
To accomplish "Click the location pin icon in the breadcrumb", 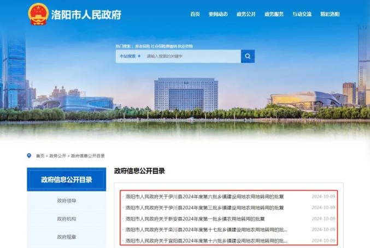I will click(x=29, y=156).
